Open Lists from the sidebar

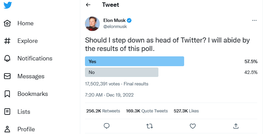[x=17, y=112]
